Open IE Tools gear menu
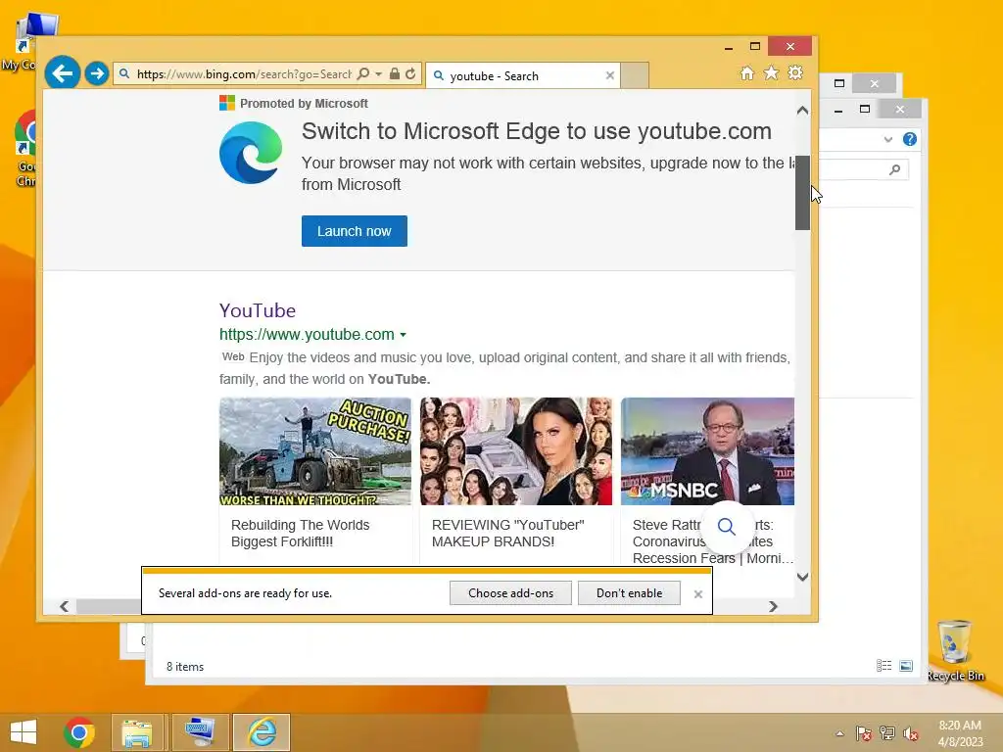1003x752 pixels. point(795,72)
